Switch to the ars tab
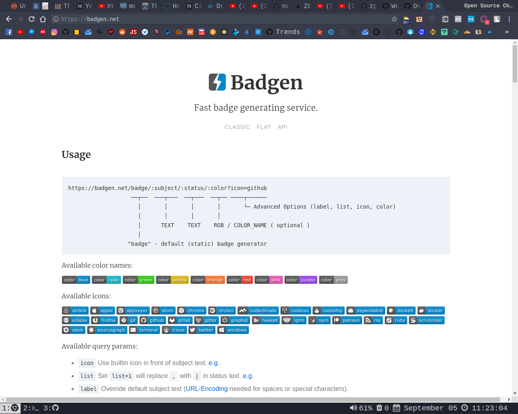518x414 pixels. (x=18, y=6)
